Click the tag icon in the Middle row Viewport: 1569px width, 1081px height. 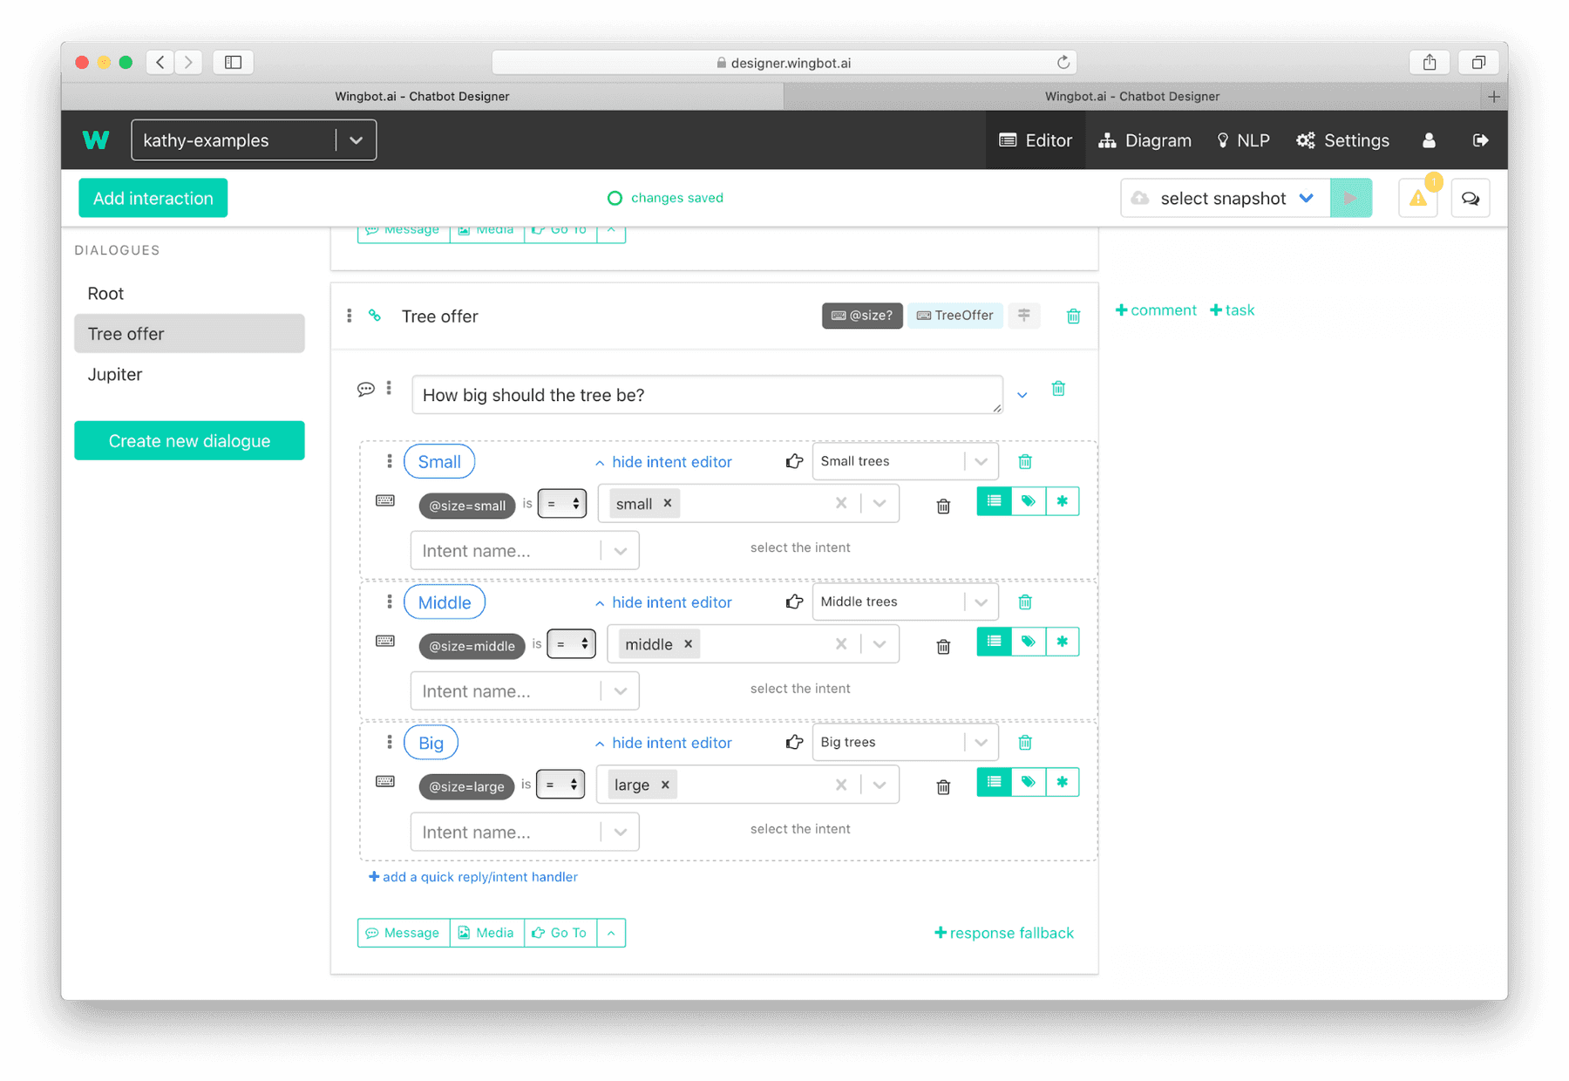pyautogui.click(x=1028, y=641)
